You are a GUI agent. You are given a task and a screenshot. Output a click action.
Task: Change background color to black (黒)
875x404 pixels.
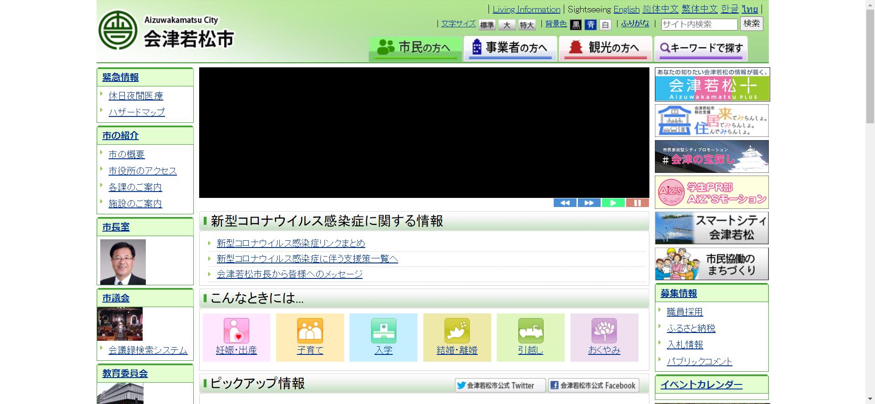[576, 25]
